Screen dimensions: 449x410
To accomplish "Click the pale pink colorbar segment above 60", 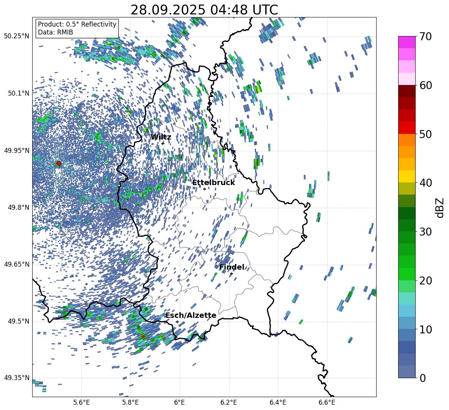I will (407, 79).
